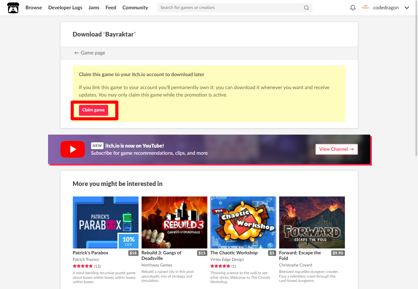Open the Feed page
Screen dimensions: 418x289
(111, 8)
